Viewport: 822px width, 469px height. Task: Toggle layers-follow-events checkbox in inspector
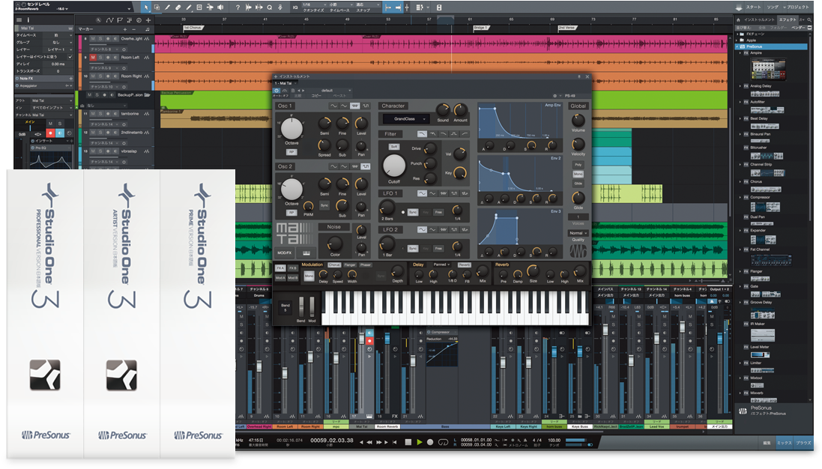(70, 57)
